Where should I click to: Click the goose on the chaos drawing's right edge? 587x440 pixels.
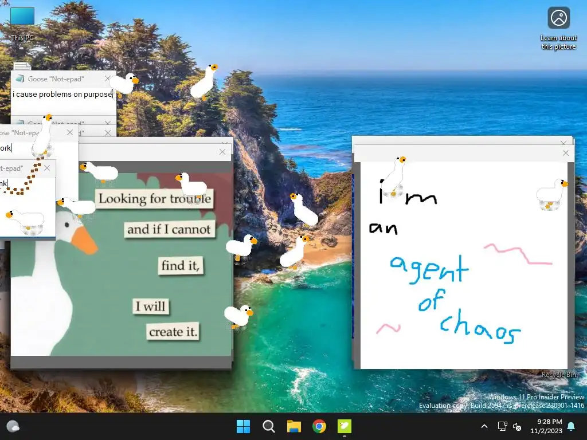click(551, 195)
